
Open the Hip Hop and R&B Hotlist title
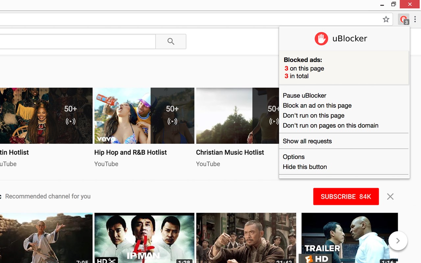tap(131, 153)
